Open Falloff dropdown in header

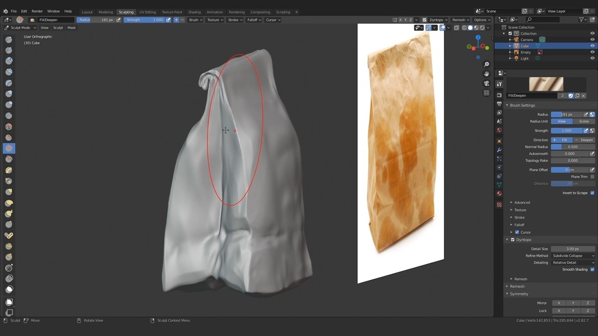coord(254,20)
